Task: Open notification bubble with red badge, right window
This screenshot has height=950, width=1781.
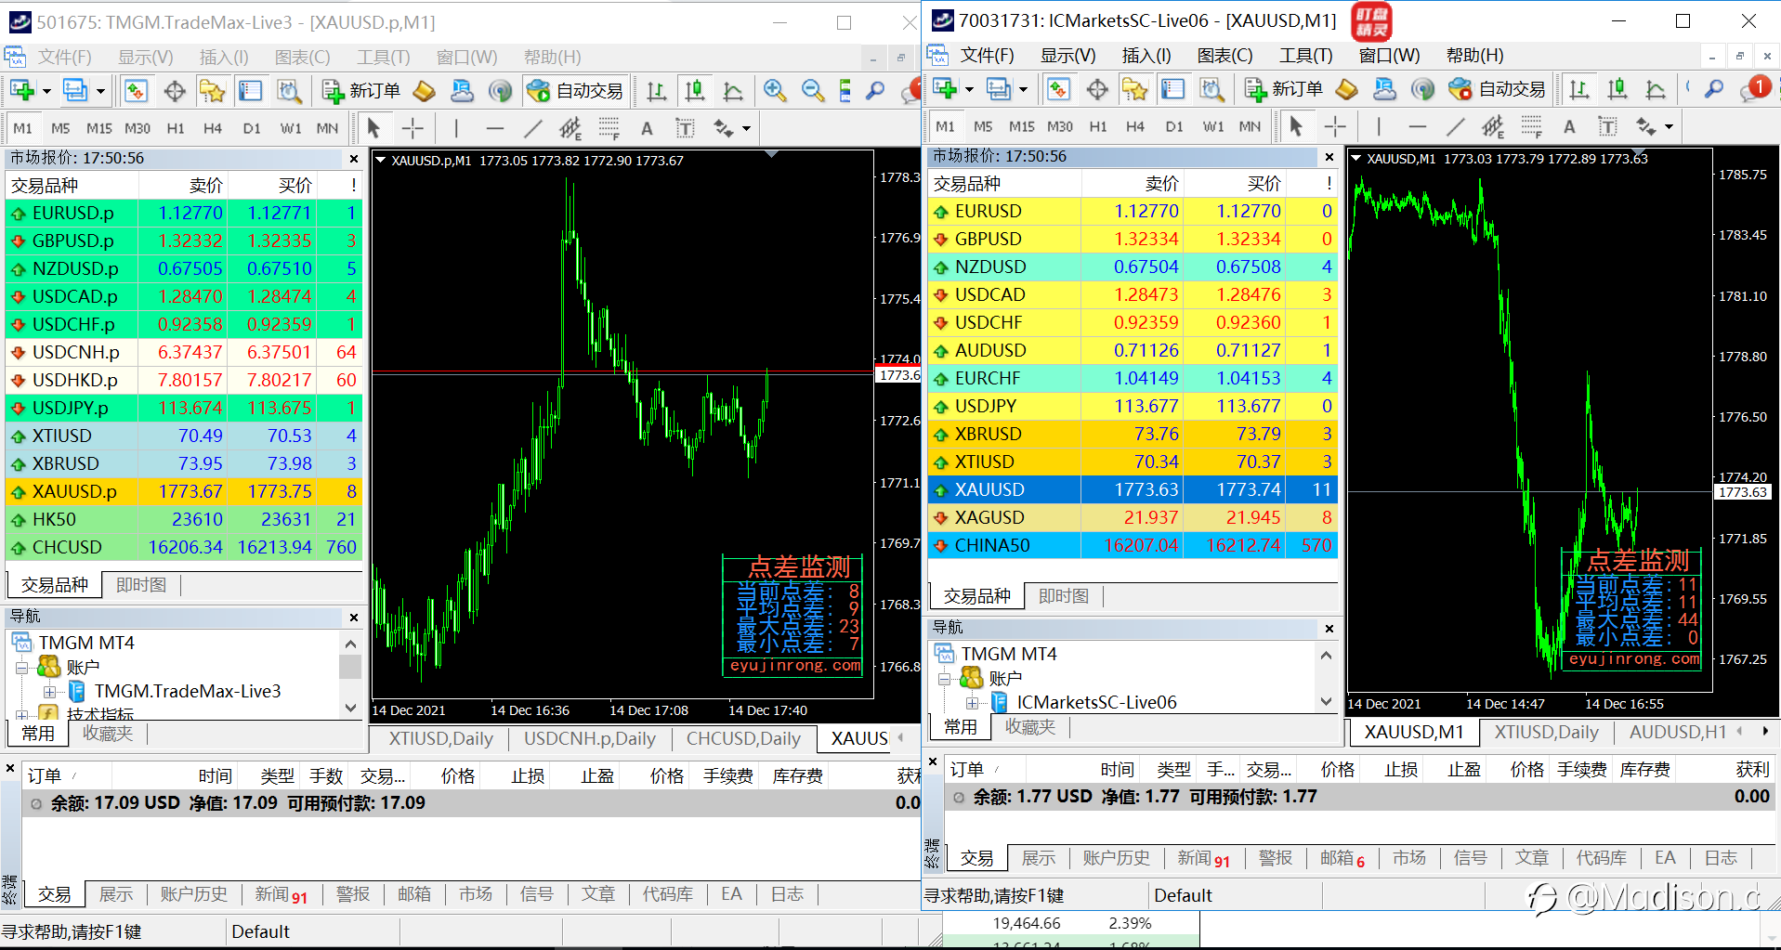Action: (x=1754, y=89)
